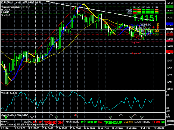174x130 pixels.
Task: Click the EMA row label in signal matrix
Action: click(x=129, y=13)
